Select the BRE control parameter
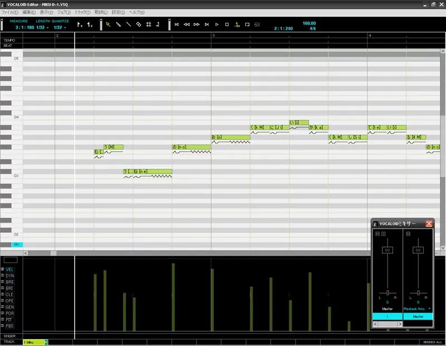Viewport: 446px width, 346px height. click(9, 282)
